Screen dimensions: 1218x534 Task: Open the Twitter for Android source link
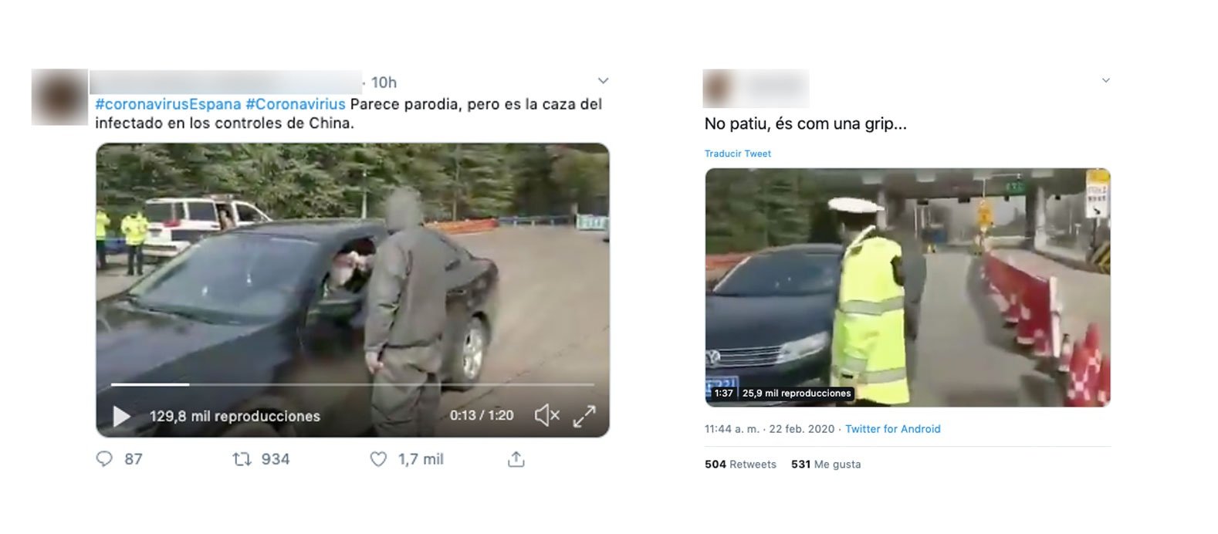(x=893, y=429)
